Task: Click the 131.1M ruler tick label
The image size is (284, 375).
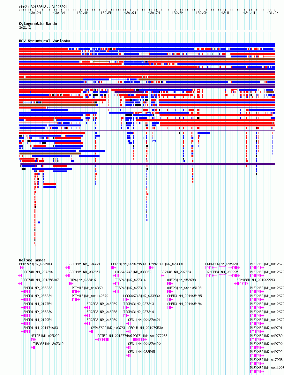Action: [249, 13]
